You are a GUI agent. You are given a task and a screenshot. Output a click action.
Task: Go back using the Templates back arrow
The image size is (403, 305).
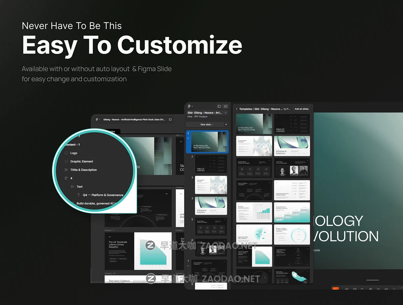coord(236,109)
